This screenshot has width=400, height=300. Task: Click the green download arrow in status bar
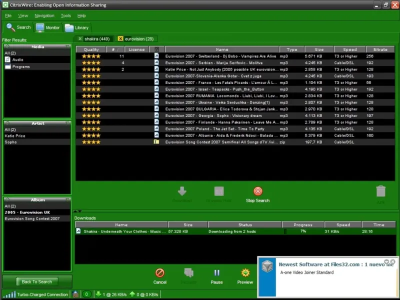coord(98,294)
